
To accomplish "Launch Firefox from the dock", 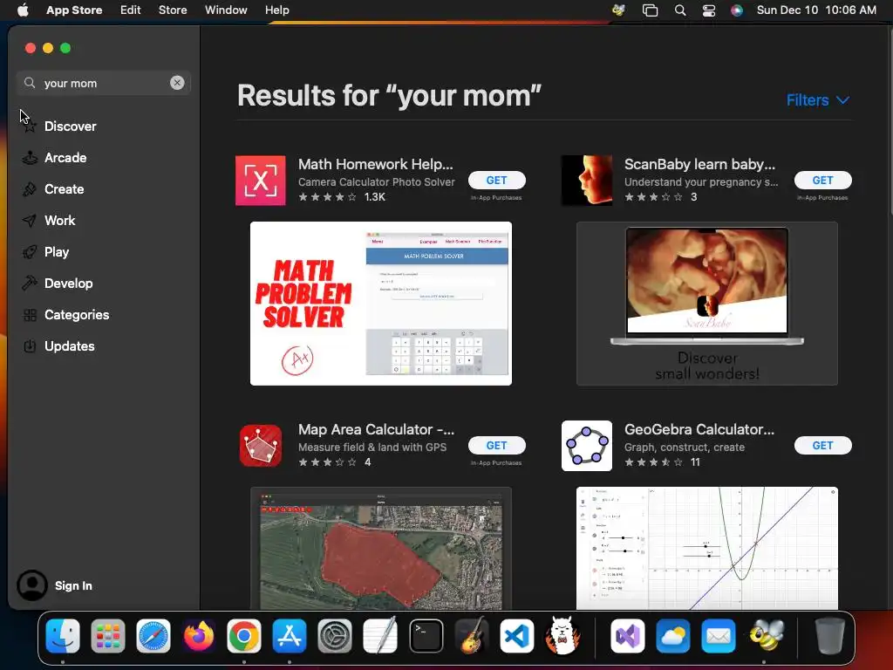I will [199, 636].
